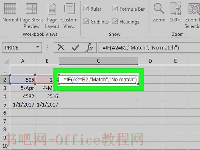Disable the Gridlines checkbox
This screenshot has height=150, width=200.
click(x=86, y=21)
